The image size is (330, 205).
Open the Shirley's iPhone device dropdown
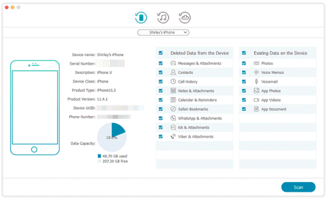coord(163,32)
